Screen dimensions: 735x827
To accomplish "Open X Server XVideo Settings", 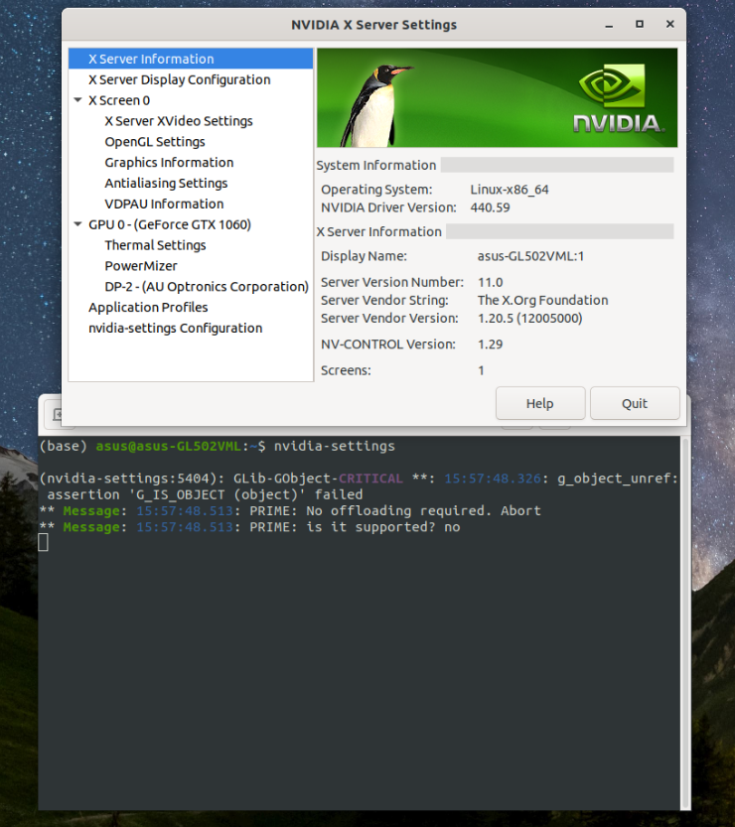I will pos(179,121).
